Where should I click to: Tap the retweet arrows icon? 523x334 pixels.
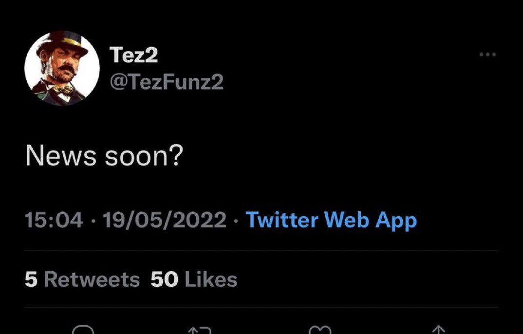(x=200, y=330)
